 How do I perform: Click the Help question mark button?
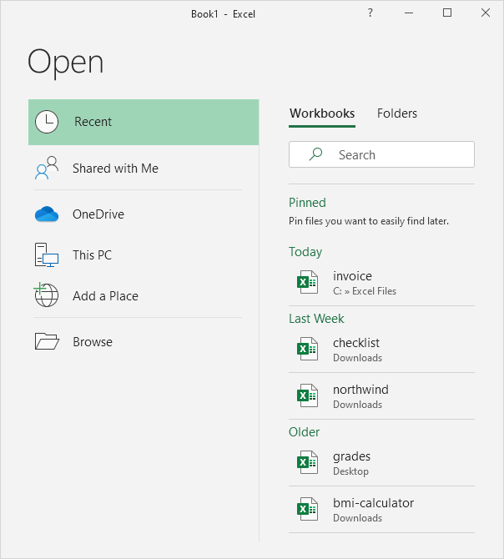coord(370,13)
